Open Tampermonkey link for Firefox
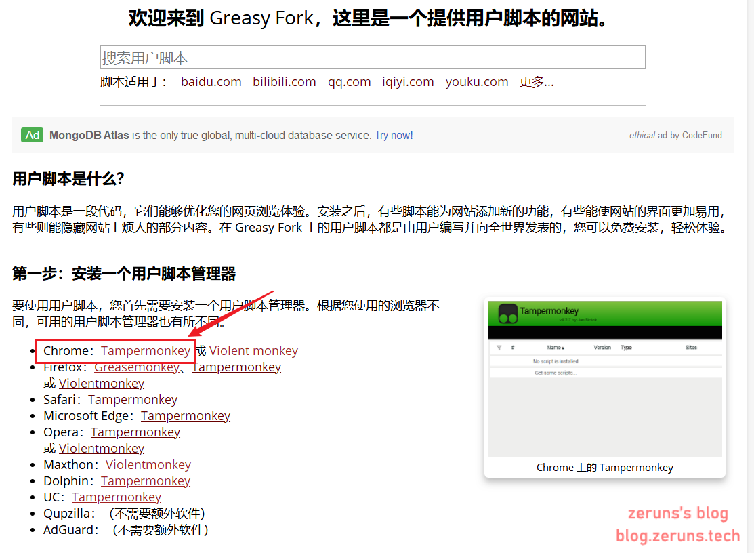Viewport: 754px width, 553px height. (236, 367)
